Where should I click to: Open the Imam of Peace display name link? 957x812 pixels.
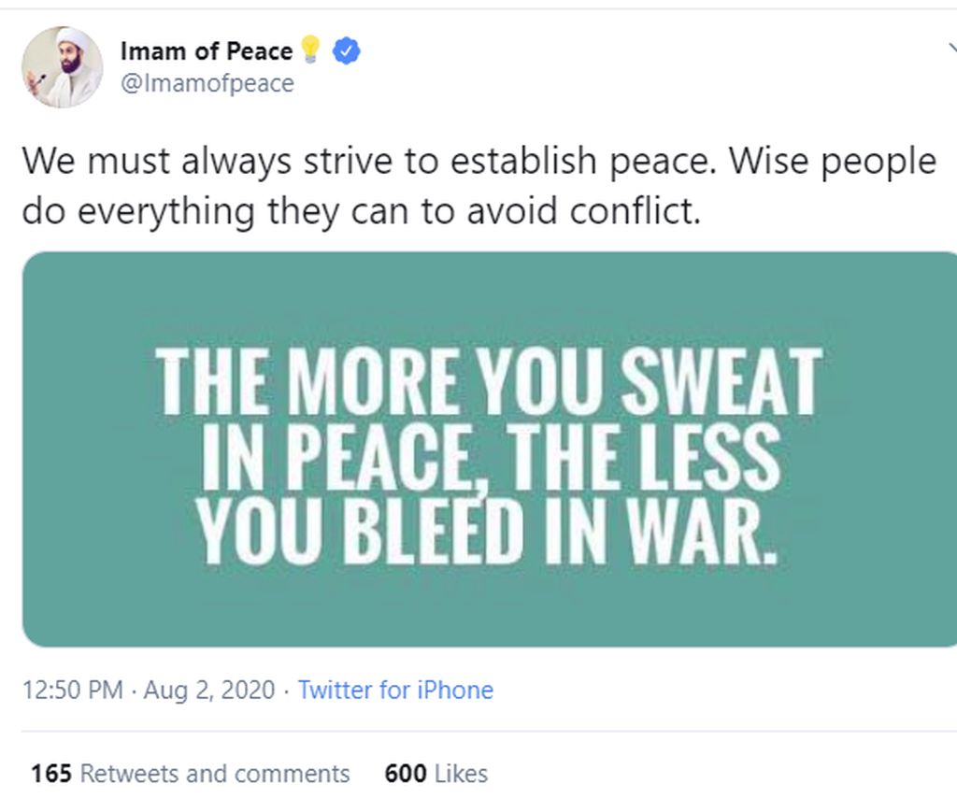(x=207, y=51)
